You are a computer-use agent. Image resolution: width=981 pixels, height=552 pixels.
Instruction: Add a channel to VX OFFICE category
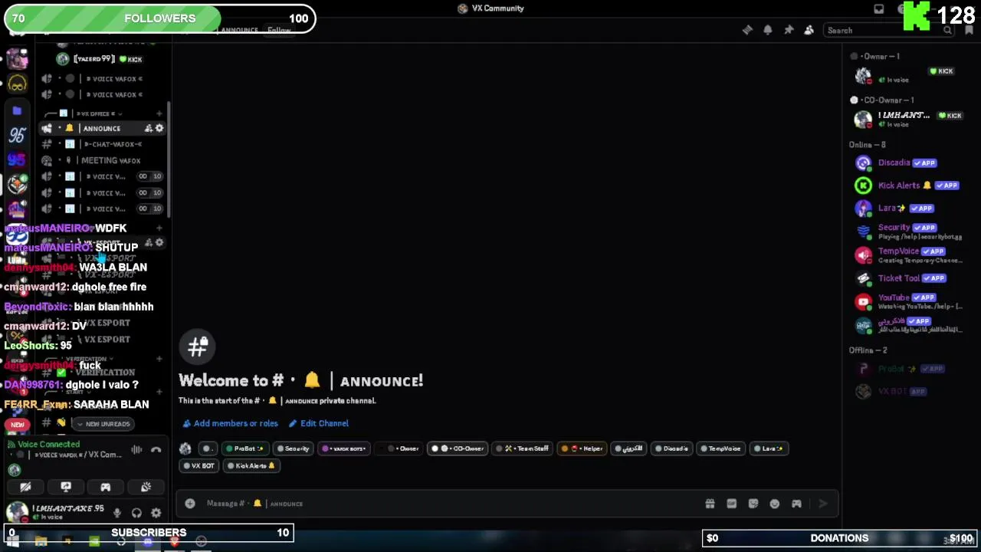[159, 113]
